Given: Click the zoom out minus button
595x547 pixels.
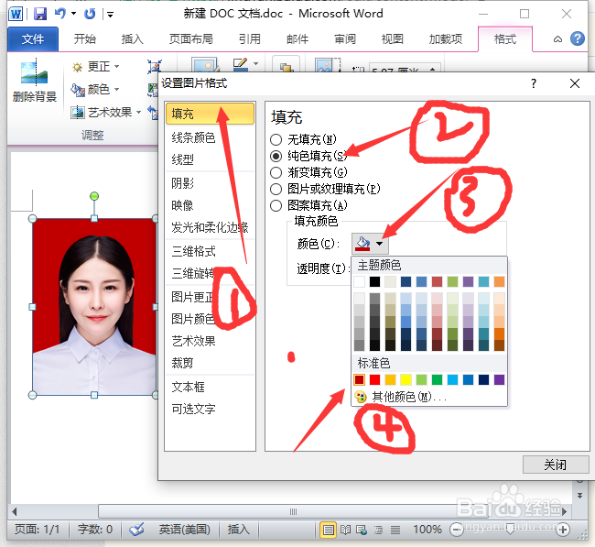Looking at the screenshot, I should click(x=457, y=530).
